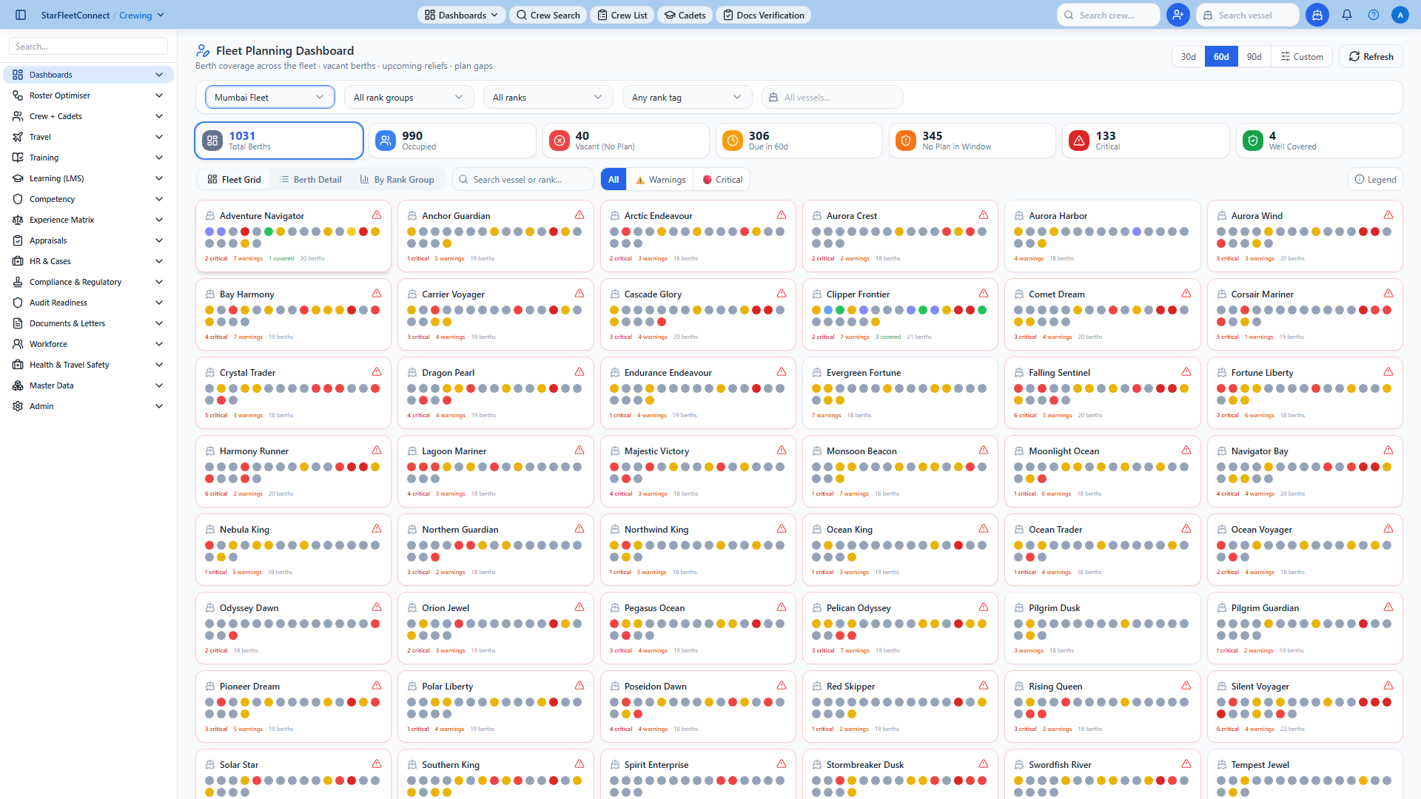Switch to the Berth Detail tab
Screen dimensions: 1421x799
(310, 179)
